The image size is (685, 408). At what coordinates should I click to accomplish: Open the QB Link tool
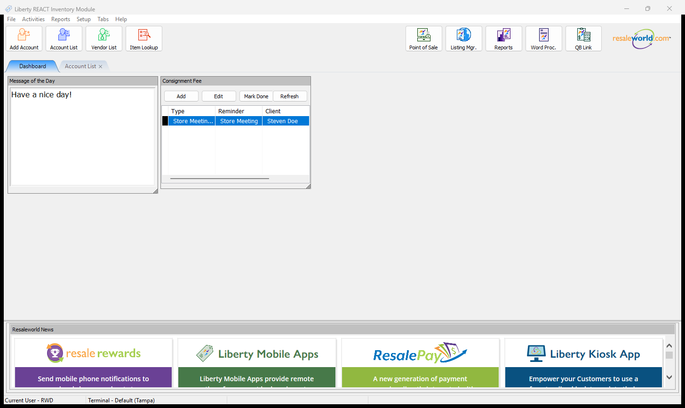(584, 39)
